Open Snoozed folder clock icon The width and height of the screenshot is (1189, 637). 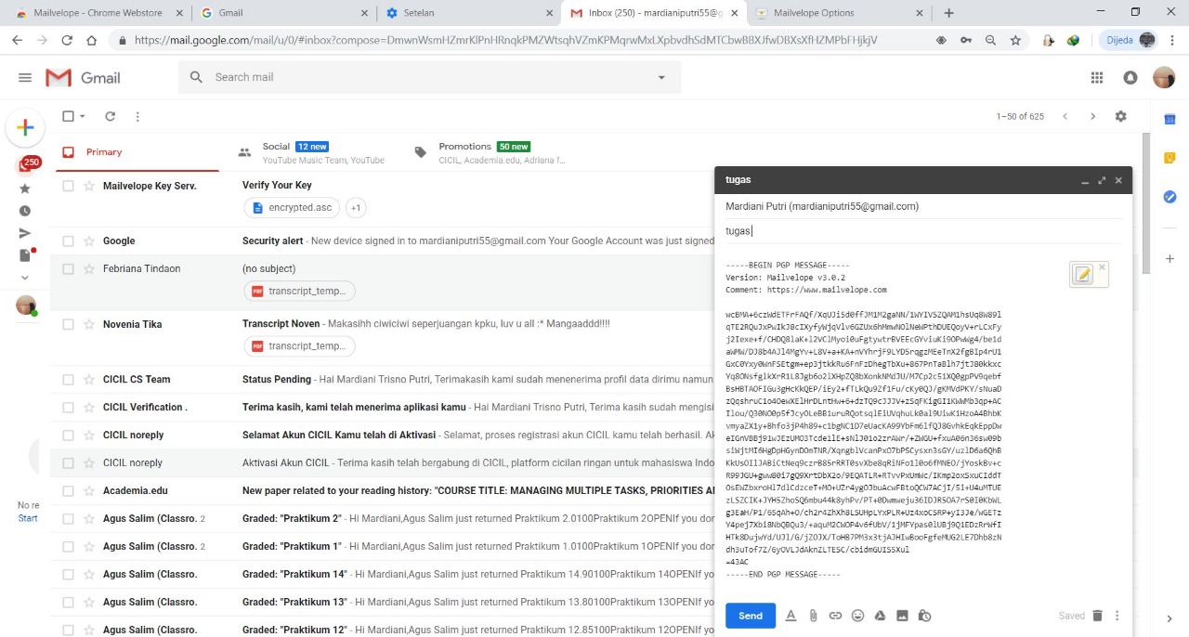[x=25, y=211]
